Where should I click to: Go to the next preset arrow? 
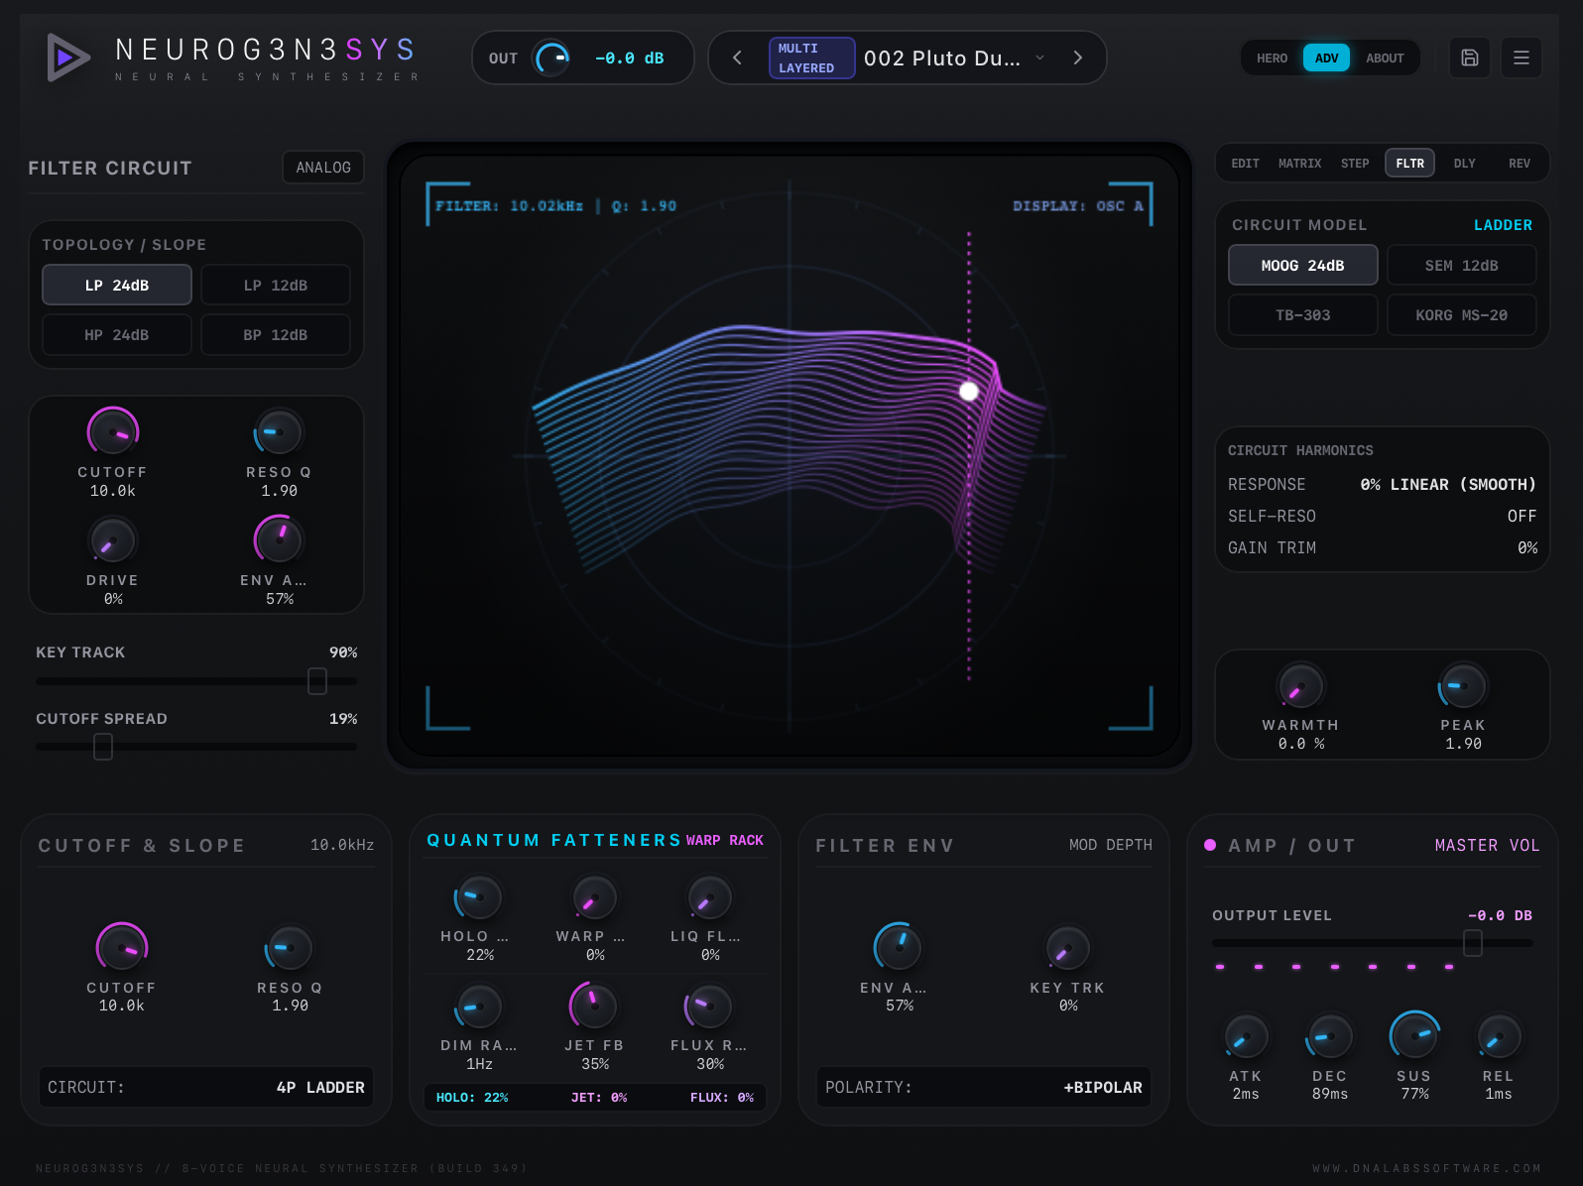1078,58
